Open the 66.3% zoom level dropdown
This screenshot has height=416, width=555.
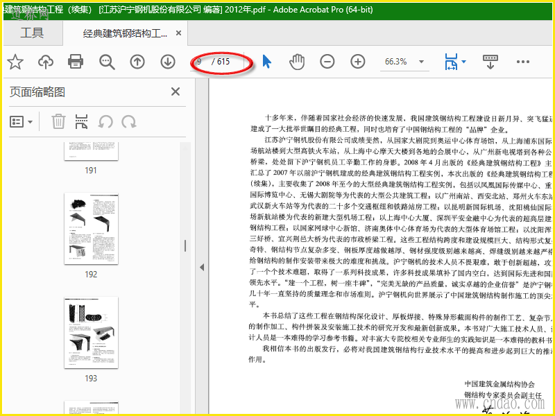pyautogui.click(x=421, y=62)
